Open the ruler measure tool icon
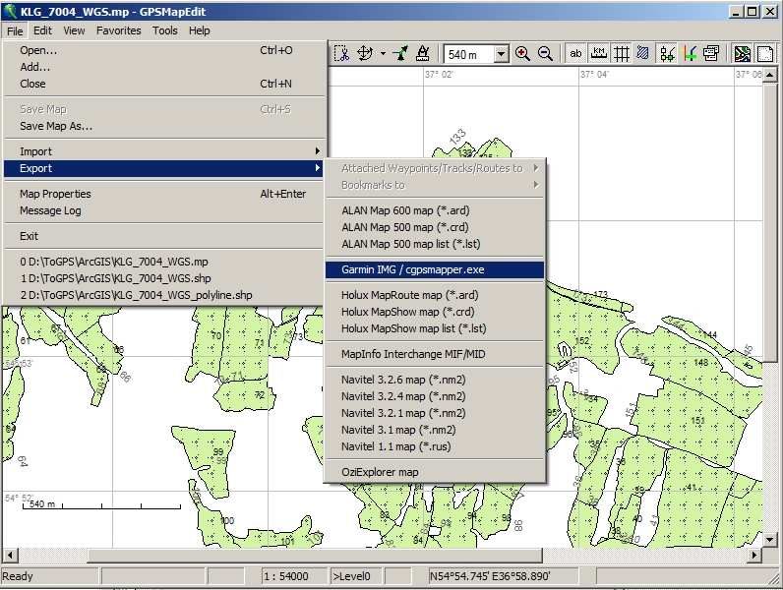Screen dimensions: 783x590 422,53
